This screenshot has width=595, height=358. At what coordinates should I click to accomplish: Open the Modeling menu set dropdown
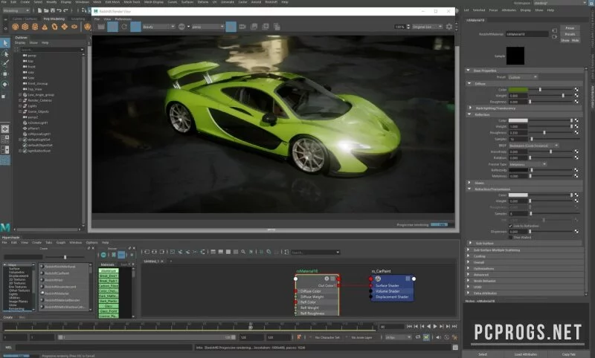[16, 10]
